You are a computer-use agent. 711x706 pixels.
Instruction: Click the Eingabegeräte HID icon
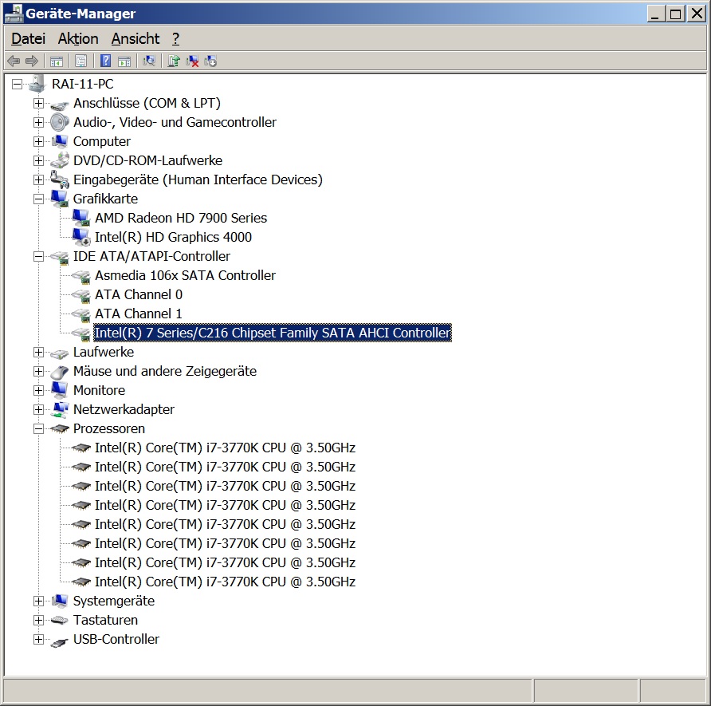coord(60,179)
